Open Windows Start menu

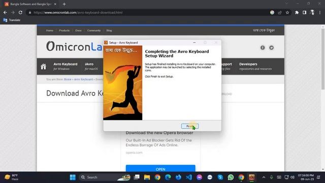[73, 177]
